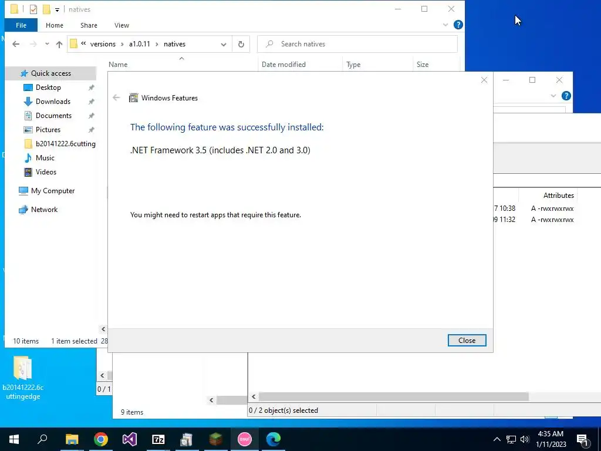601x451 pixels.
Task: Go up one folder level
Action: (x=59, y=44)
